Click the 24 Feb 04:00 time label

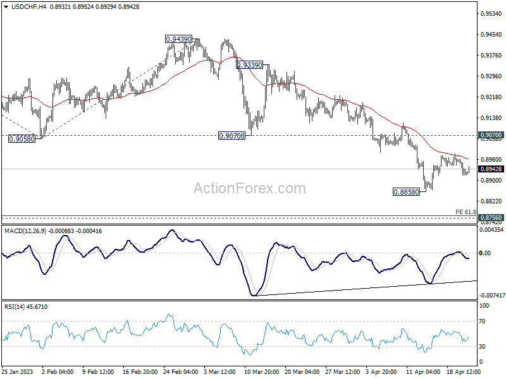(x=181, y=371)
